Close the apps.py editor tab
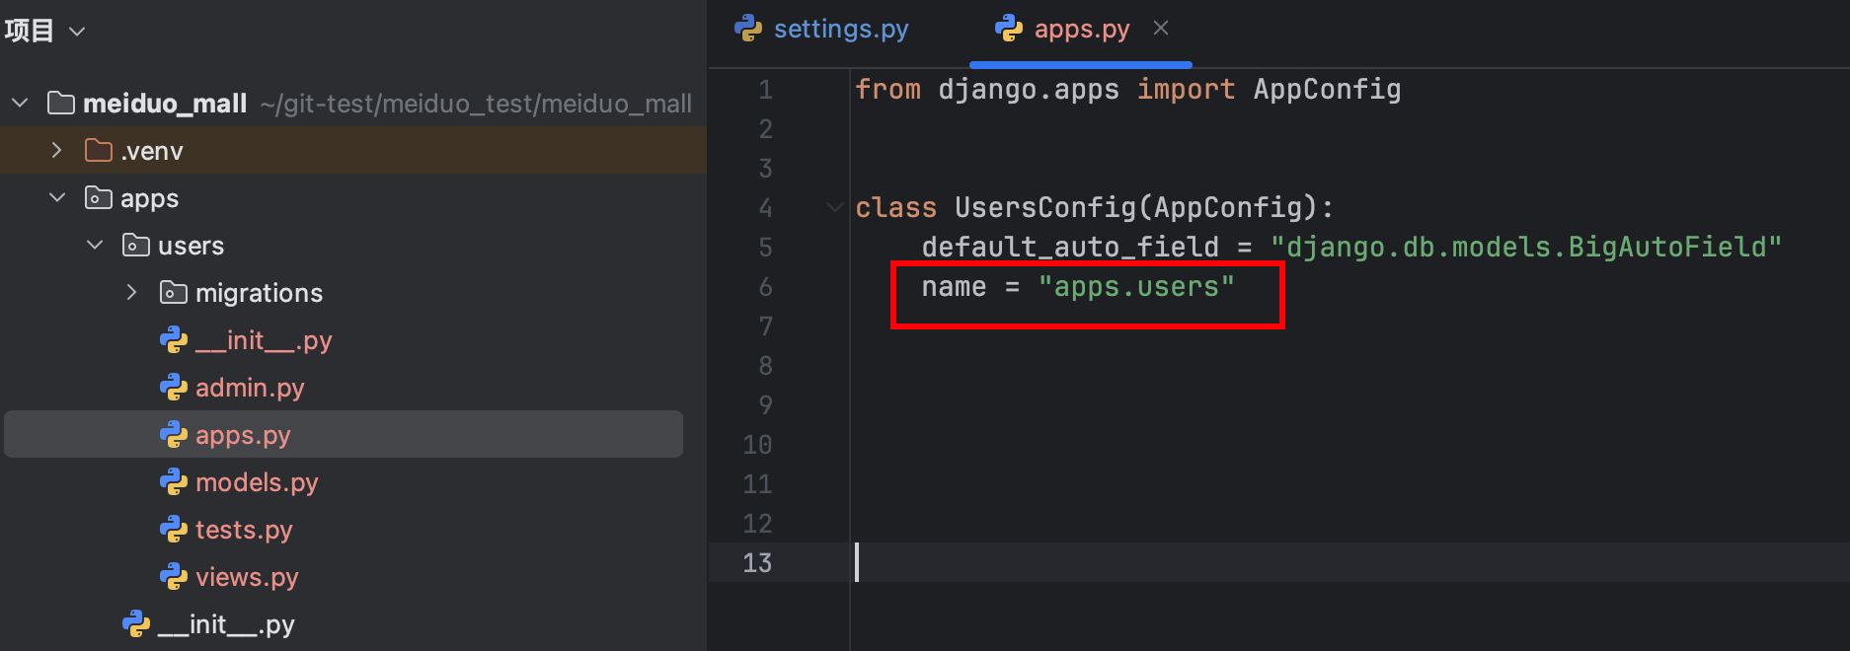 [1161, 29]
